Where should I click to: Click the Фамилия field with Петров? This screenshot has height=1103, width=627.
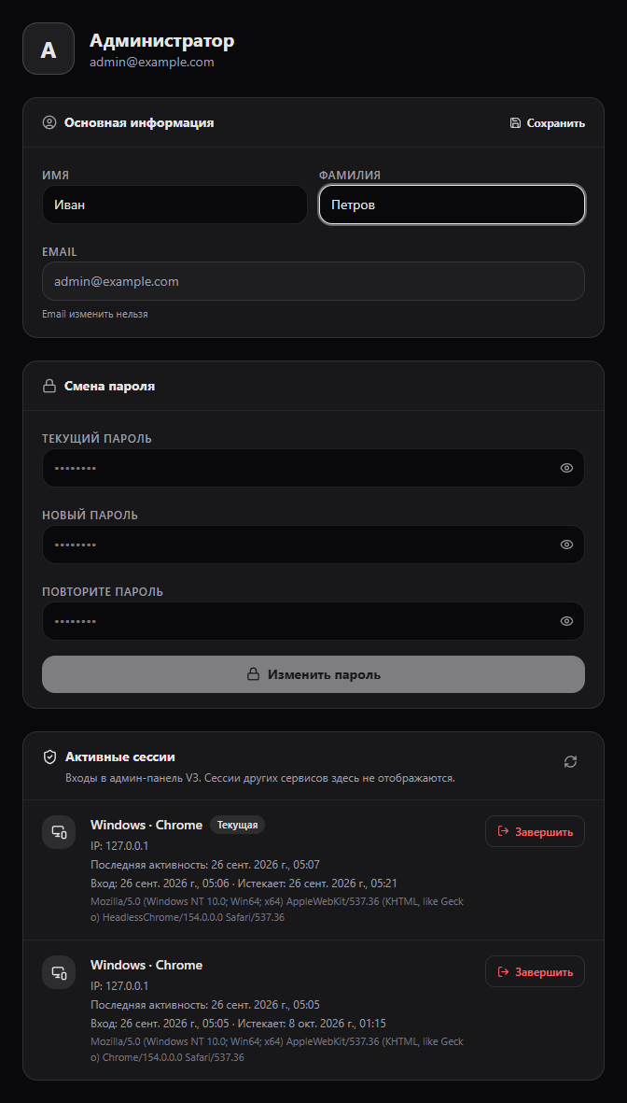[x=452, y=205]
